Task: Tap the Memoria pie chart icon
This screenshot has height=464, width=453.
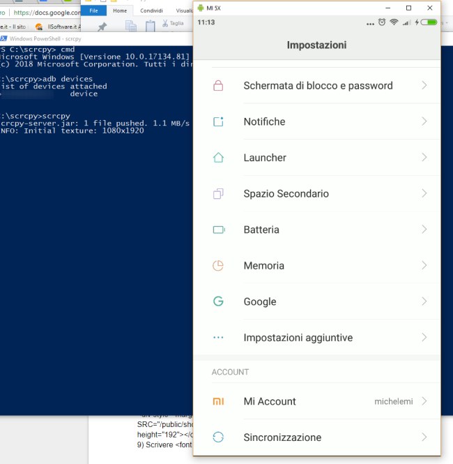Action: tap(218, 265)
